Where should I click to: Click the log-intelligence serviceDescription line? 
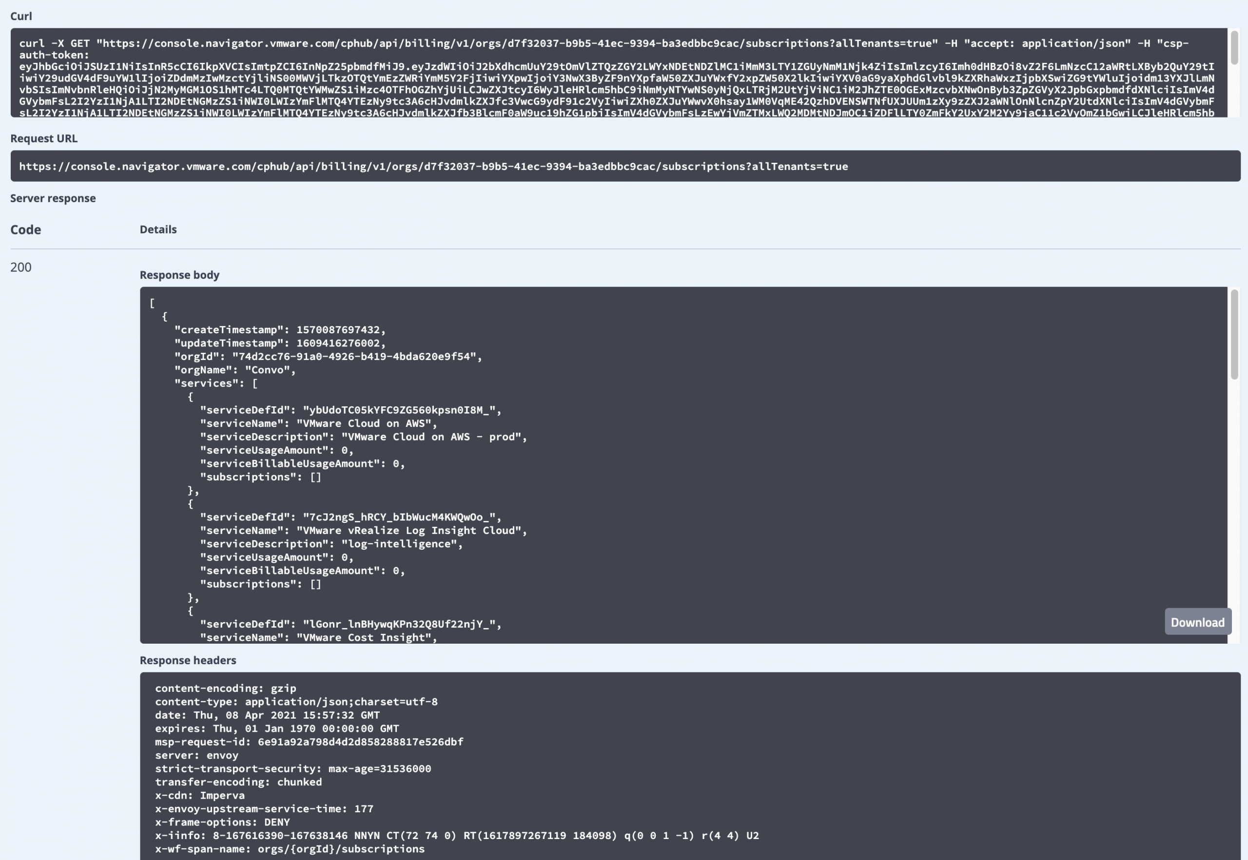coord(331,544)
